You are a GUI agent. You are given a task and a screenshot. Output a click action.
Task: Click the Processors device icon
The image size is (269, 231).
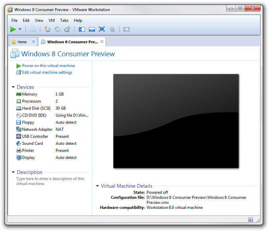pyautogui.click(x=18, y=101)
